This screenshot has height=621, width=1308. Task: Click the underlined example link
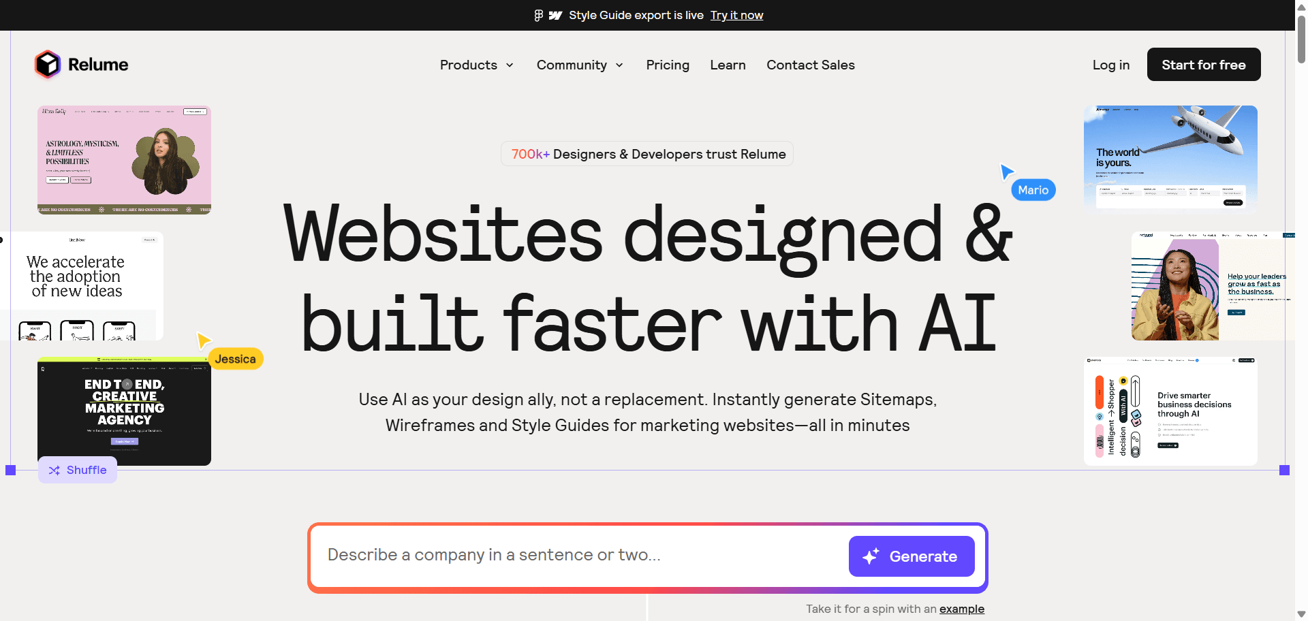pyautogui.click(x=961, y=609)
